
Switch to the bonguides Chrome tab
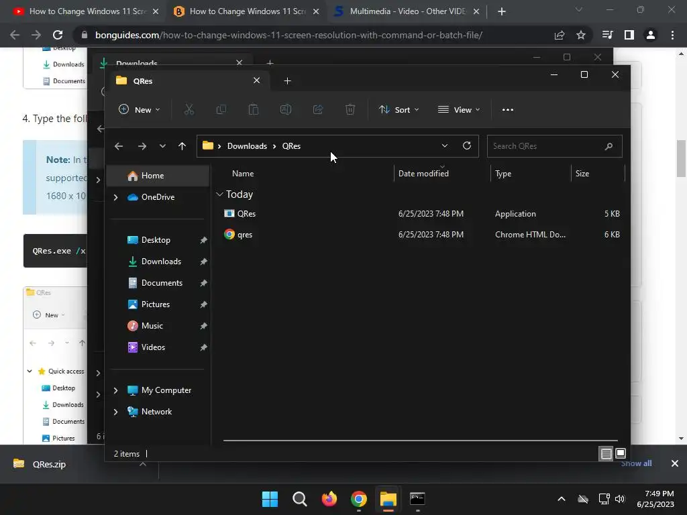pos(247,11)
